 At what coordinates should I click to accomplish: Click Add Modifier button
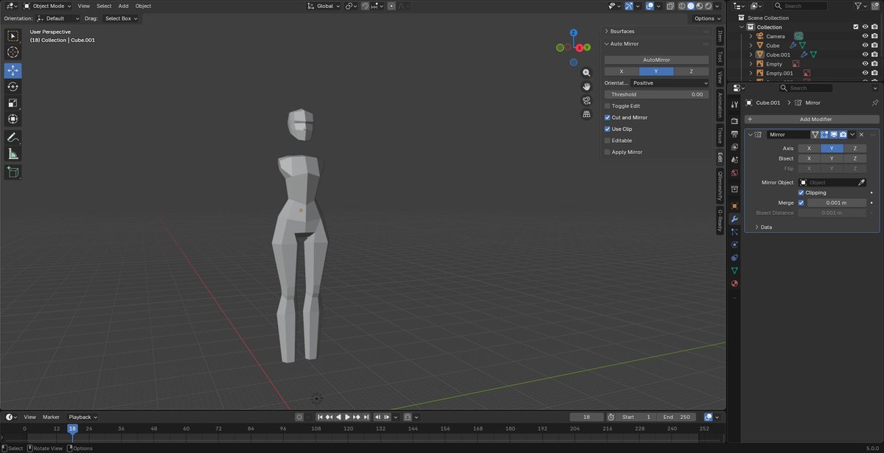coord(812,119)
